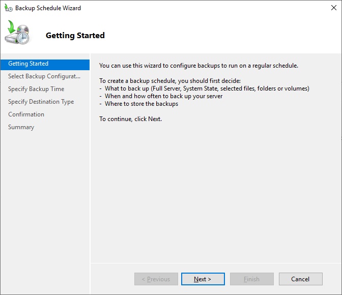Screen dimensions: 342x295
Task: Close the Backup Schedule Wizard window
Action: 333,8
